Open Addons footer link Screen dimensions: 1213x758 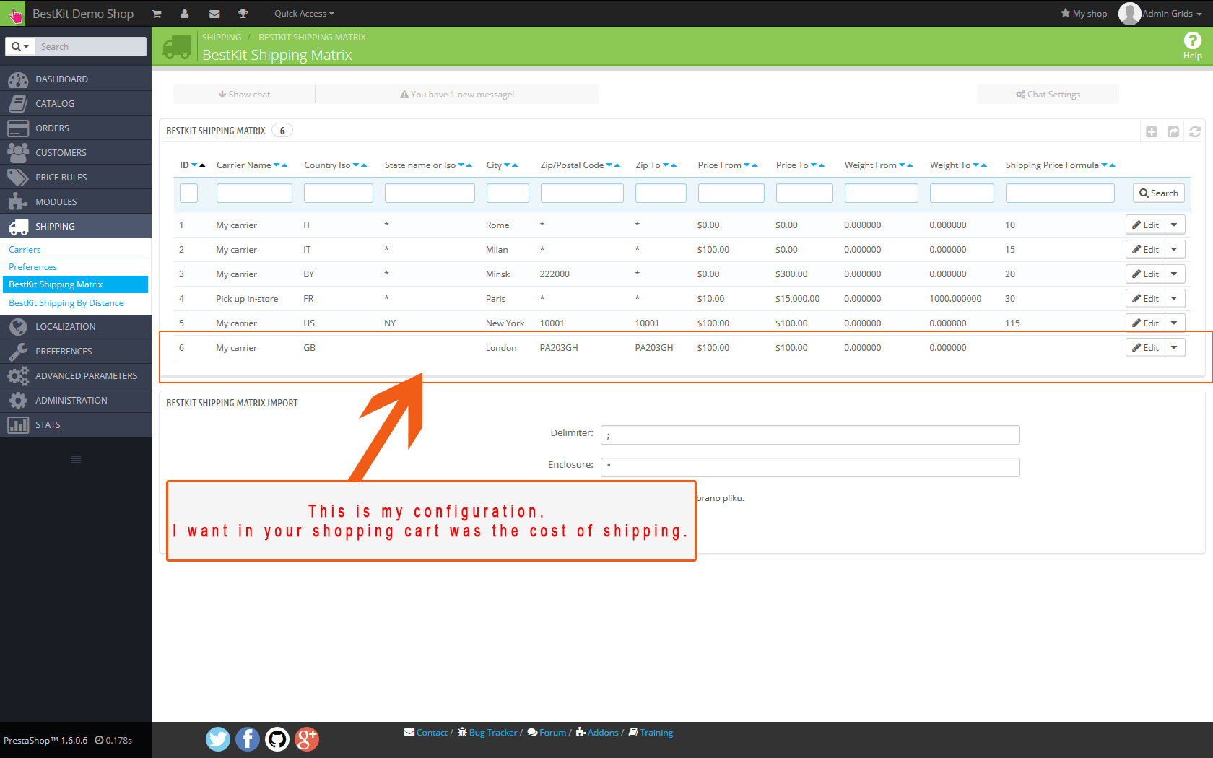(597, 733)
